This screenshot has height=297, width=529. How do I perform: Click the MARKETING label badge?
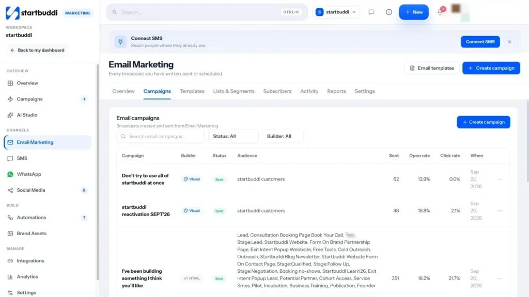[77, 13]
